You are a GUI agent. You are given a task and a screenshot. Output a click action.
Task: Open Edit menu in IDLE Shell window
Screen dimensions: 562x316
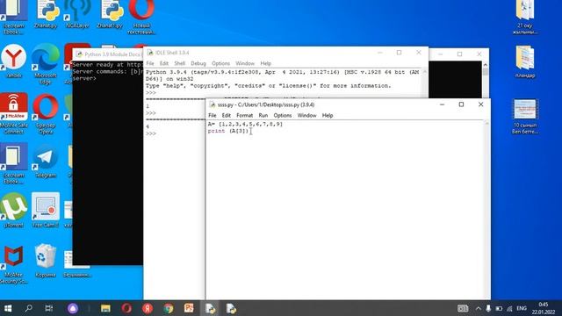click(164, 63)
